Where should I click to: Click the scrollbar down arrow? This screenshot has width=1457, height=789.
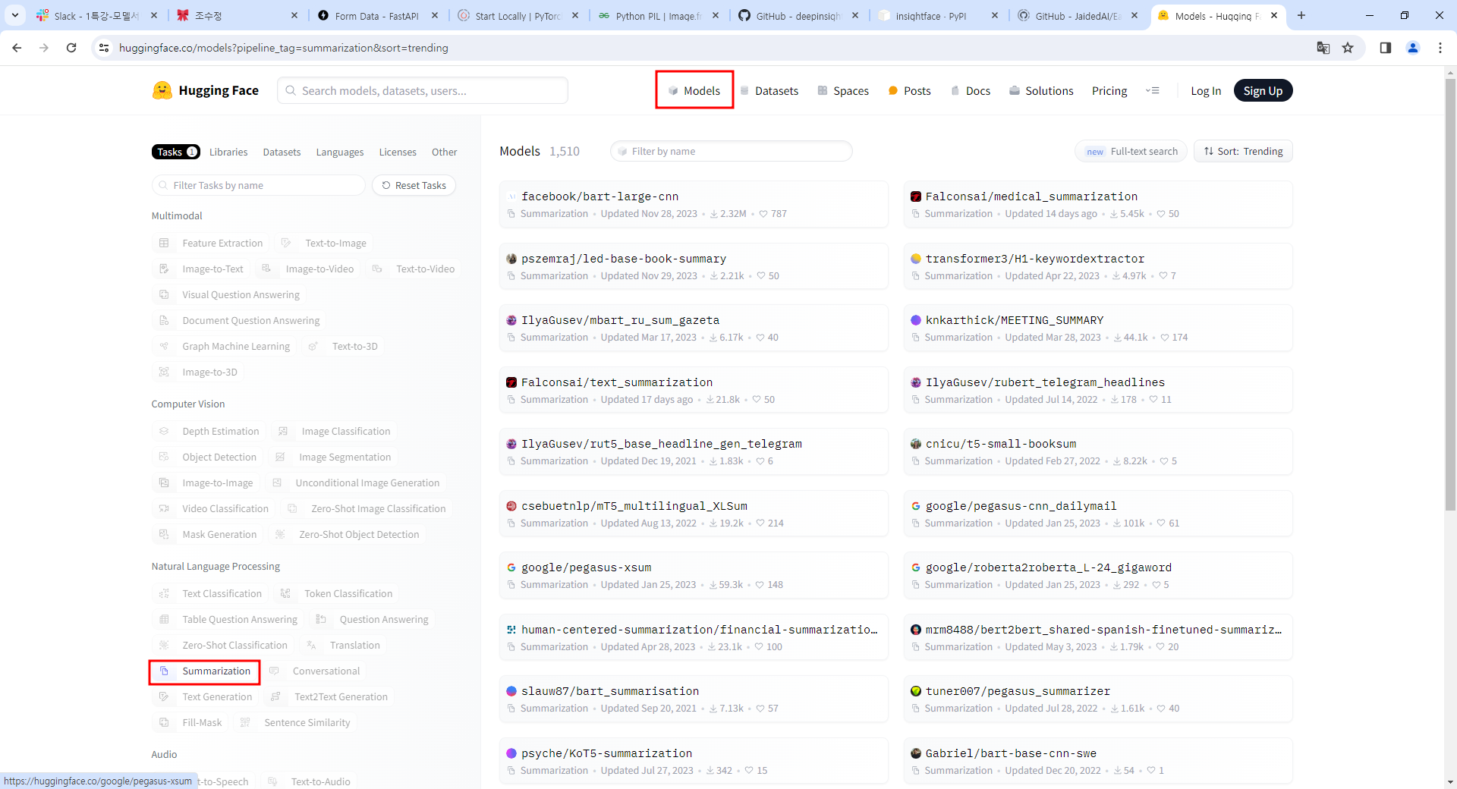pyautogui.click(x=1450, y=782)
